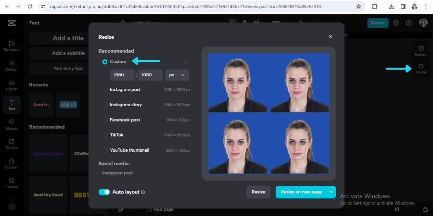Image resolution: width=433 pixels, height=216 pixels.
Task: Click the Background tool in right panel
Action: (421, 51)
